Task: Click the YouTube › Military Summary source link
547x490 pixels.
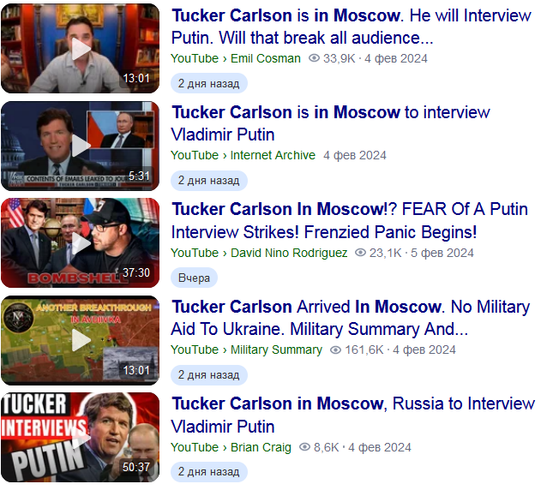Action: point(246,350)
